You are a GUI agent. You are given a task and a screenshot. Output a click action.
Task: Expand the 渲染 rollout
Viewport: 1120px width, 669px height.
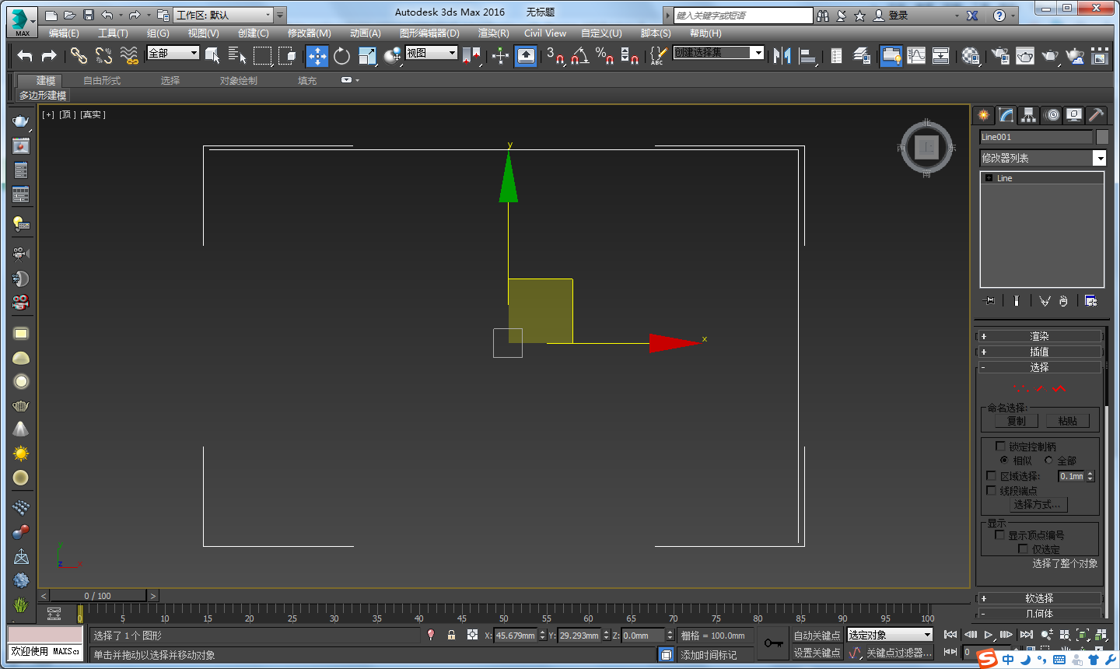[1039, 336]
